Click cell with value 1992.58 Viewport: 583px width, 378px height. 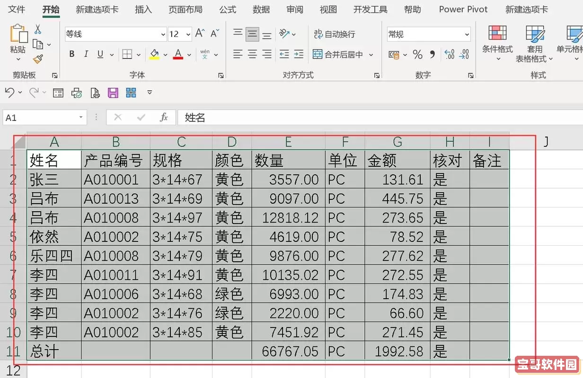click(397, 351)
